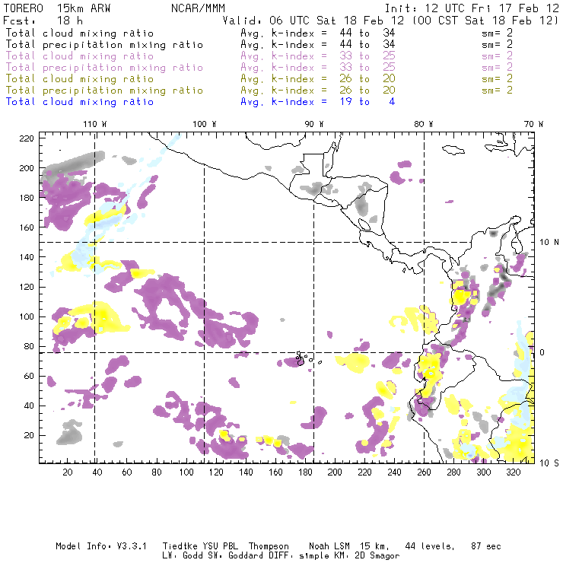
Task: Select the NCAR/MMM header label
Action: pyautogui.click(x=194, y=10)
